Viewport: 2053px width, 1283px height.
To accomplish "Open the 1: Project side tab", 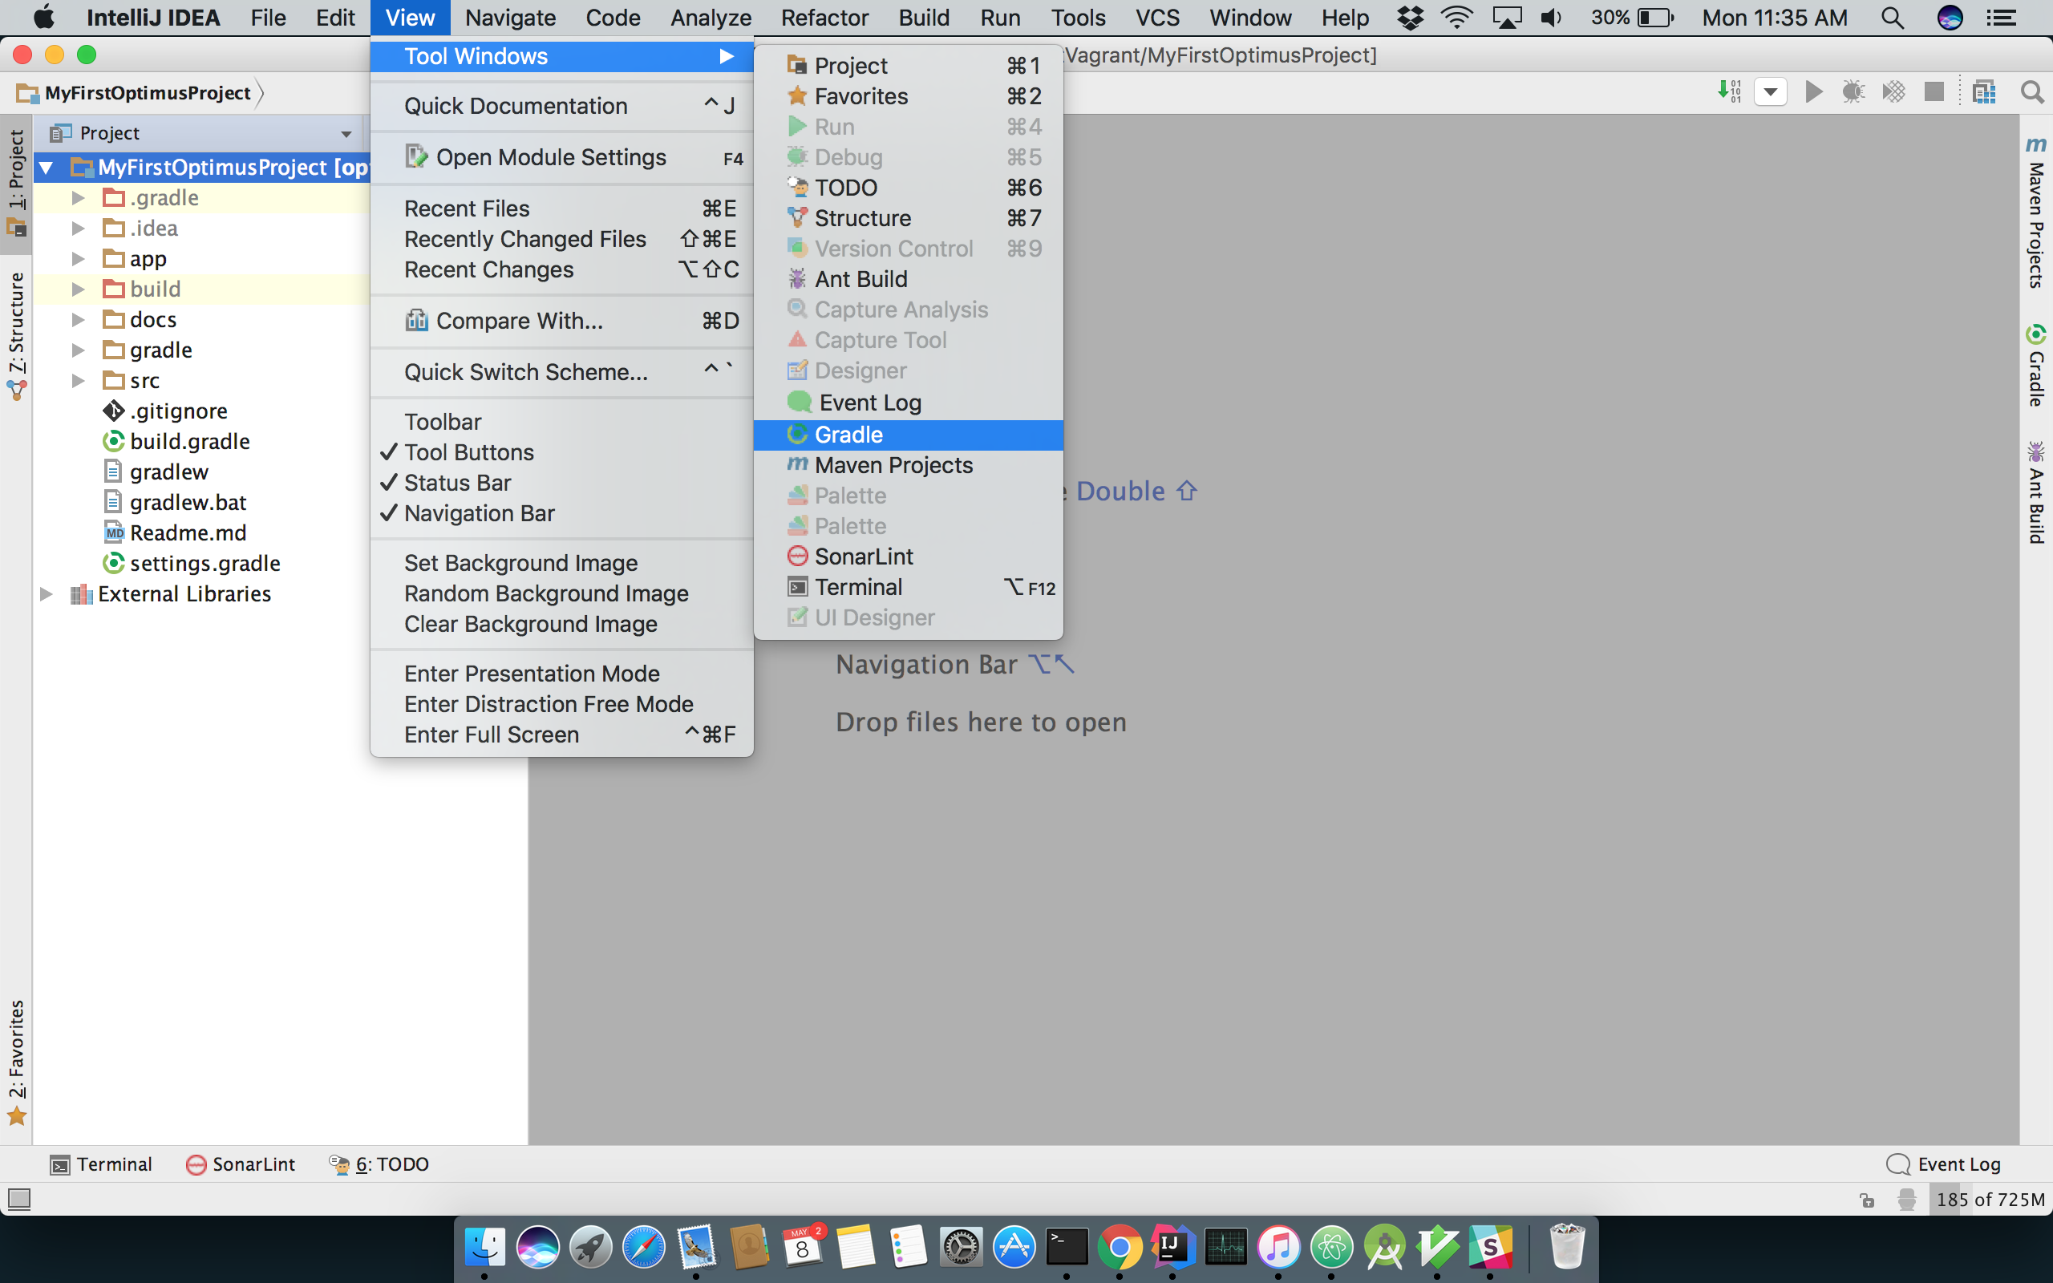I will click(x=16, y=183).
